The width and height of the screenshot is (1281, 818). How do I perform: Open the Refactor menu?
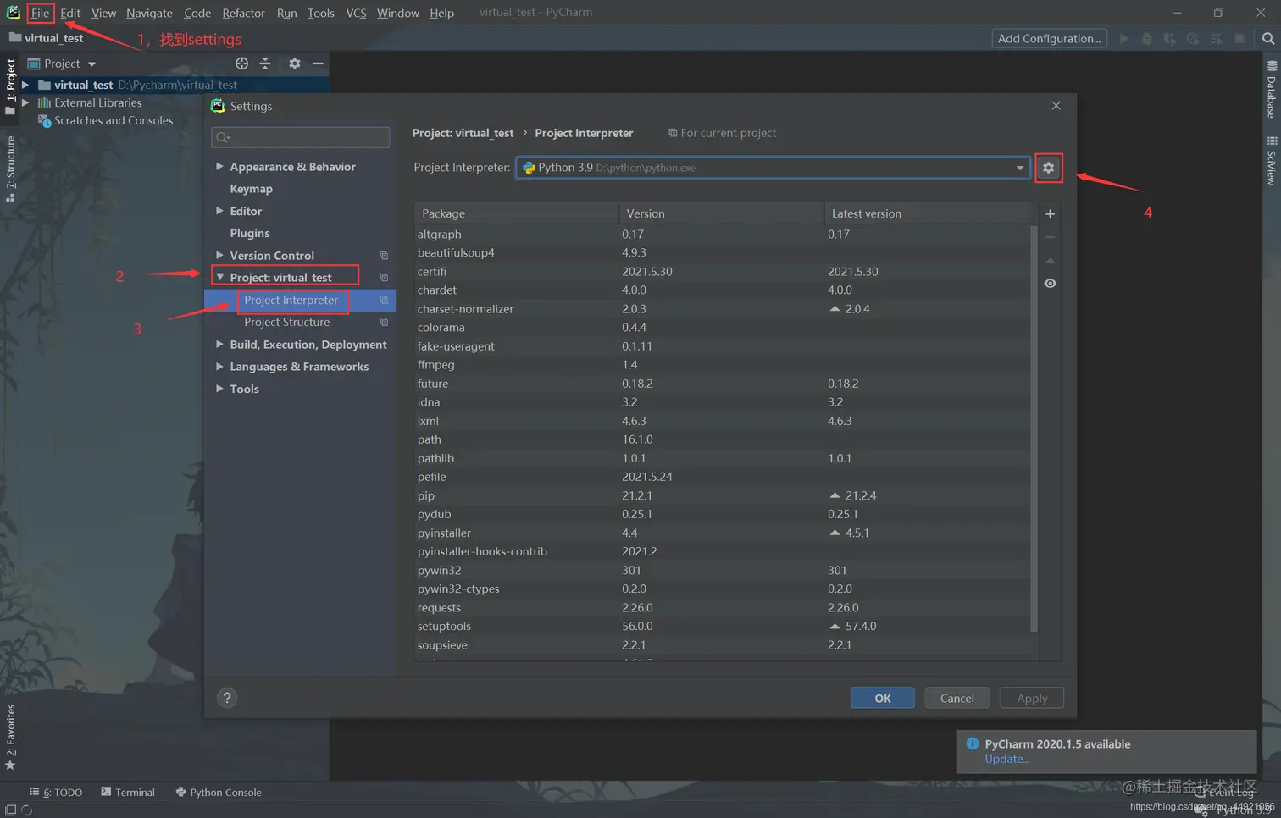point(243,13)
